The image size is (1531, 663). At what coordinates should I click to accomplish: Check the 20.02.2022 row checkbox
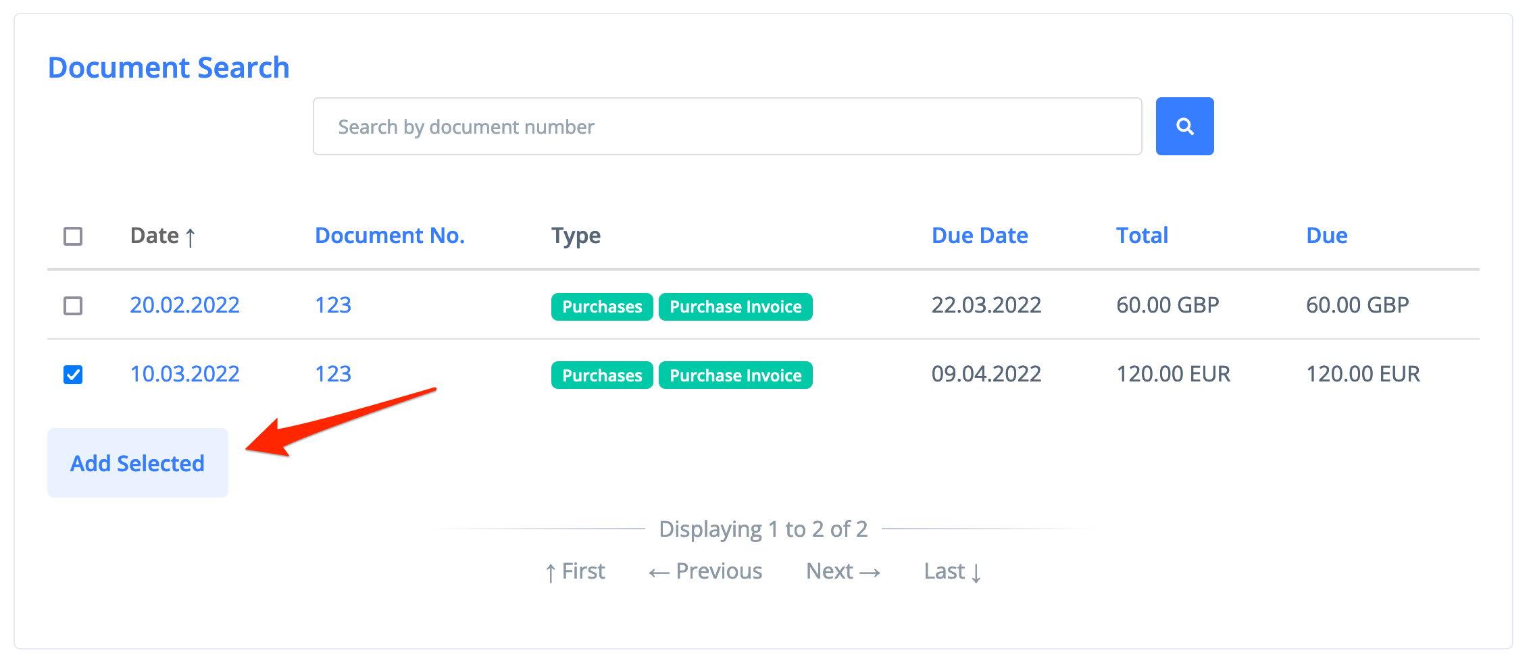point(73,306)
